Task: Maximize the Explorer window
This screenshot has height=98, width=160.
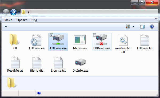Action: pyautogui.click(x=142, y=3)
